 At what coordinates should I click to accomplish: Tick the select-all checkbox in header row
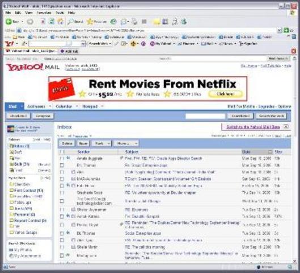pyautogui.click(x=62, y=152)
